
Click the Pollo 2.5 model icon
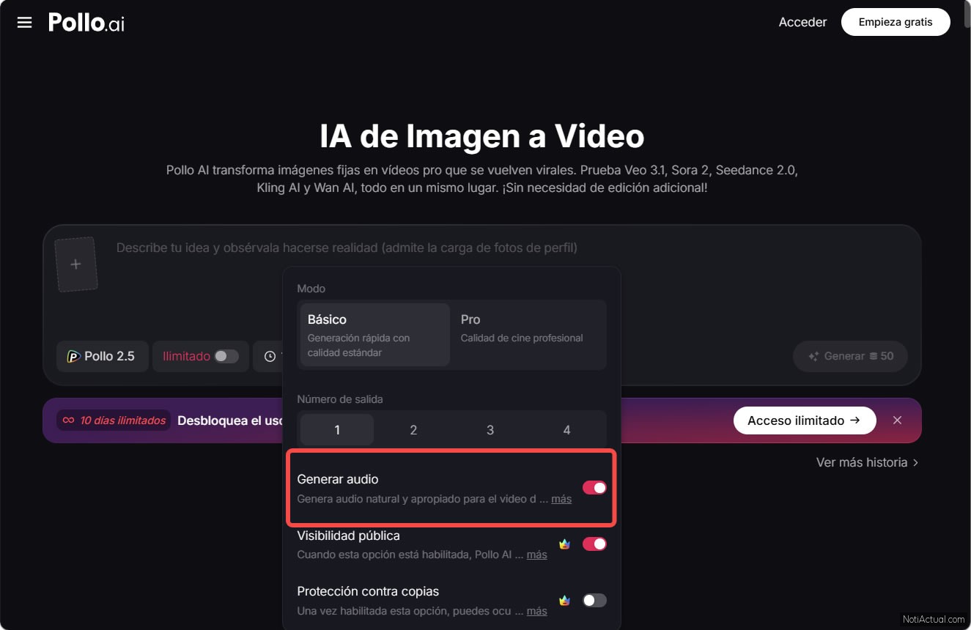[x=73, y=357]
